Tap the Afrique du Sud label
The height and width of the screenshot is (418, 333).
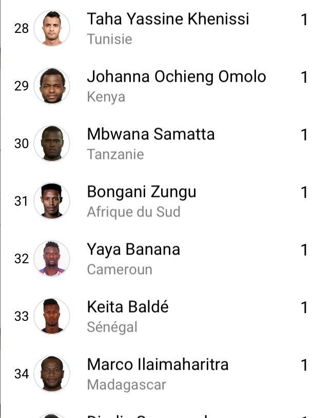pyautogui.click(x=134, y=212)
